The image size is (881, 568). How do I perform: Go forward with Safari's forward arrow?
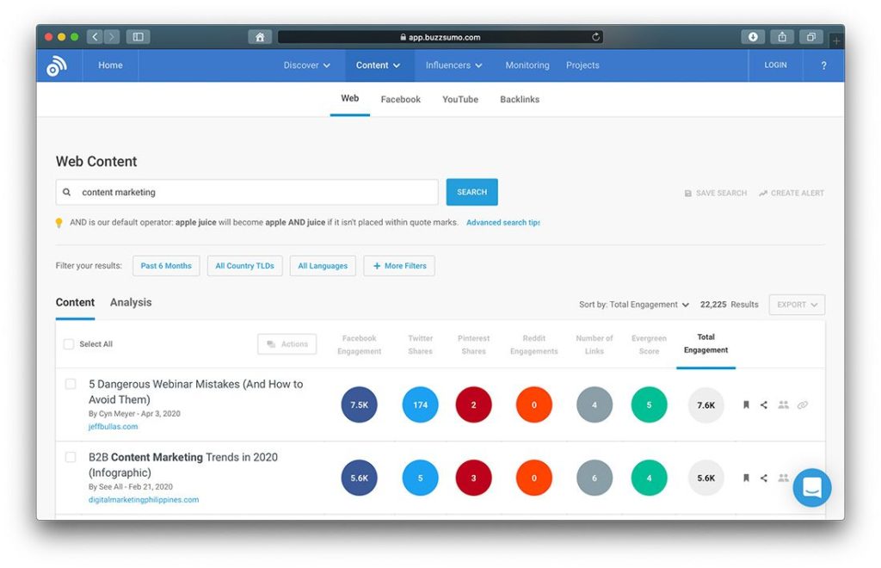click(x=112, y=37)
